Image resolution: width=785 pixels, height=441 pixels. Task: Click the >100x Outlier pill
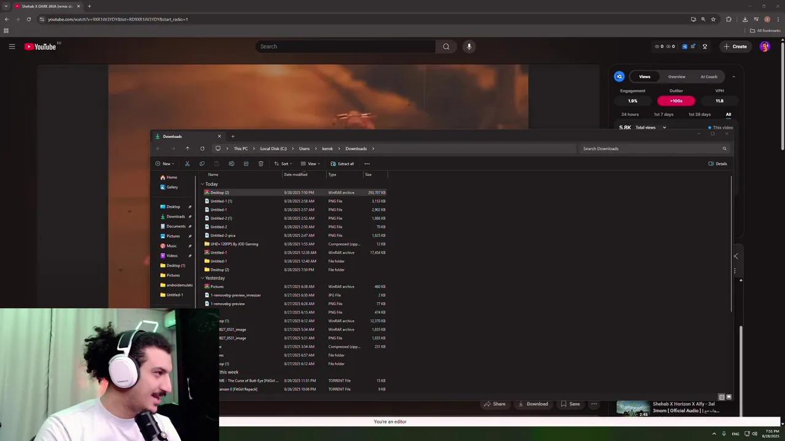[676, 101]
